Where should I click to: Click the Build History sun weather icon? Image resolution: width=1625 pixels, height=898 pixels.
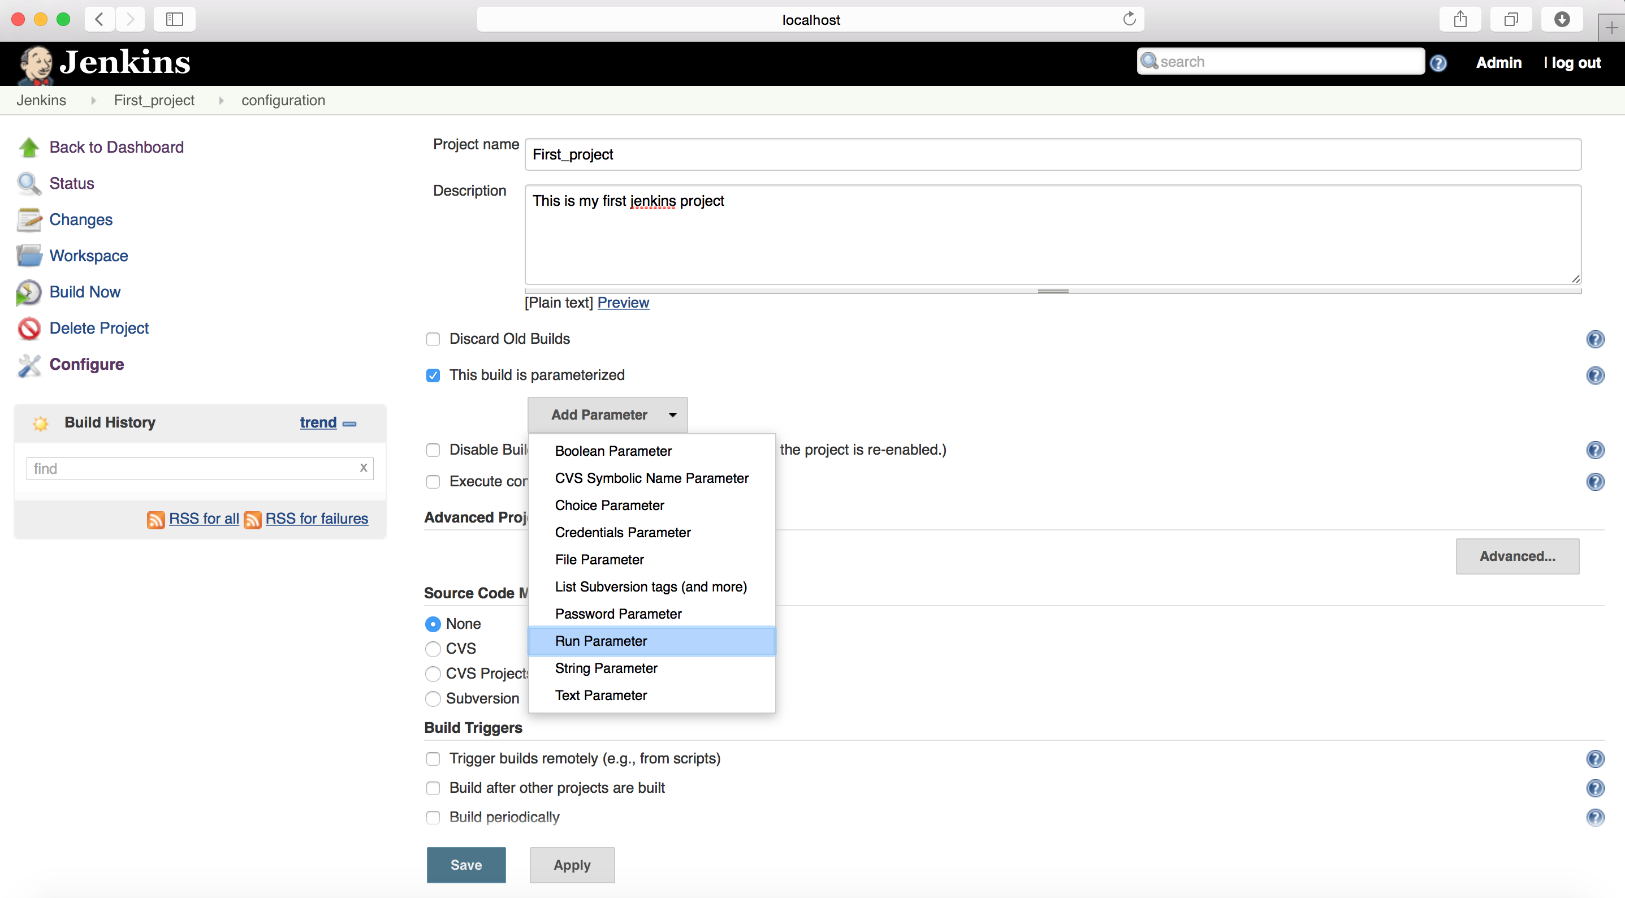(x=40, y=423)
